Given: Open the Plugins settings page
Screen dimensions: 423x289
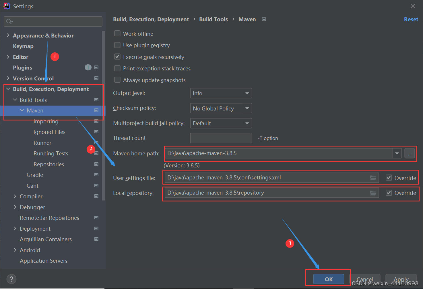Looking at the screenshot, I should [x=22, y=68].
